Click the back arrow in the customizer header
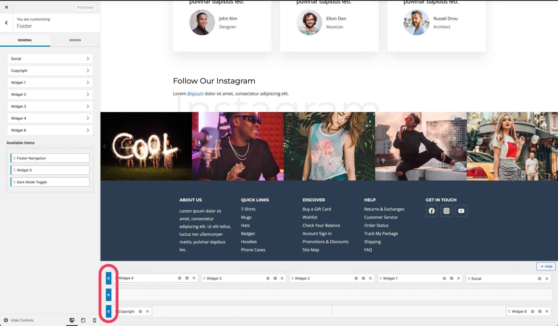 [x=6, y=23]
